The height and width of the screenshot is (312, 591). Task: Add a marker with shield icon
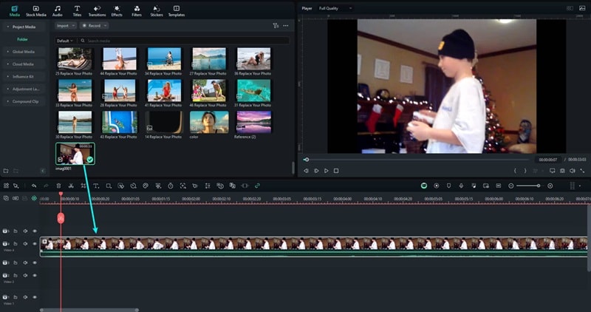click(x=448, y=186)
